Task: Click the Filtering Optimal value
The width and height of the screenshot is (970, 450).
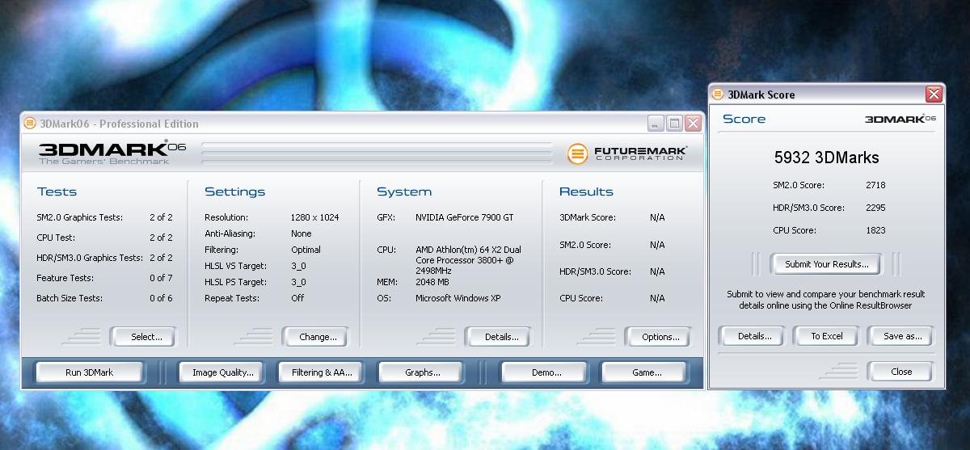Action: pyautogui.click(x=306, y=250)
